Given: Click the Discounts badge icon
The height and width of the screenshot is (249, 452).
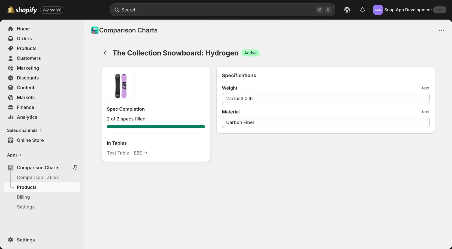Looking at the screenshot, I should pyautogui.click(x=10, y=78).
